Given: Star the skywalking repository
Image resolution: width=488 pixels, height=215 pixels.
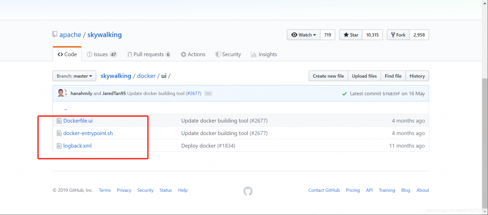Looking at the screenshot, I should click(351, 35).
